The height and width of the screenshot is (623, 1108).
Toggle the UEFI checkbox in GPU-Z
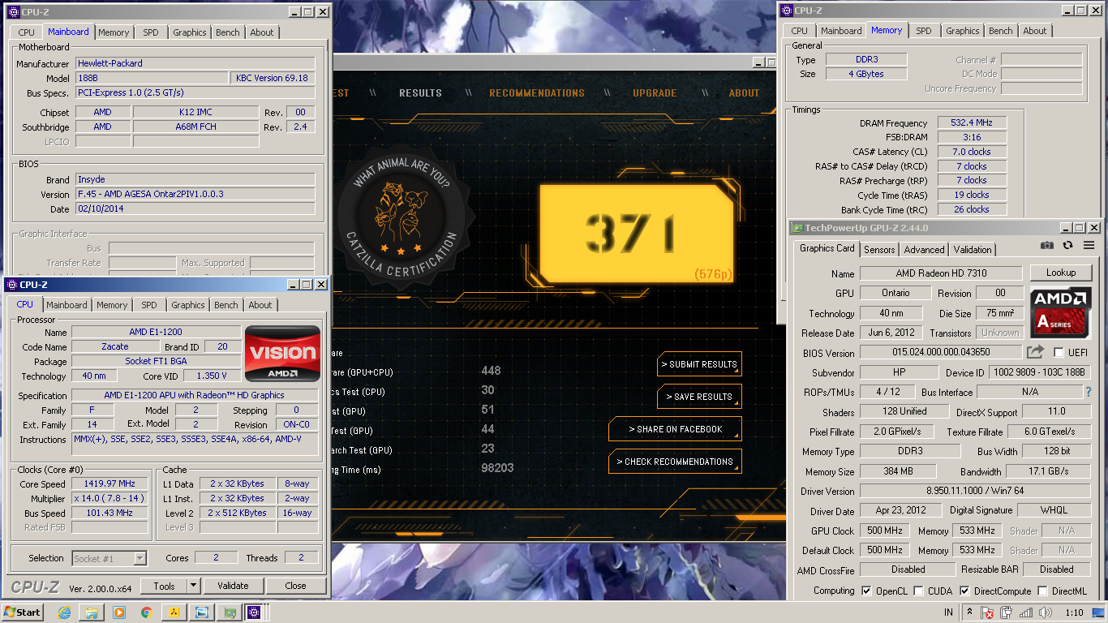coord(1059,353)
